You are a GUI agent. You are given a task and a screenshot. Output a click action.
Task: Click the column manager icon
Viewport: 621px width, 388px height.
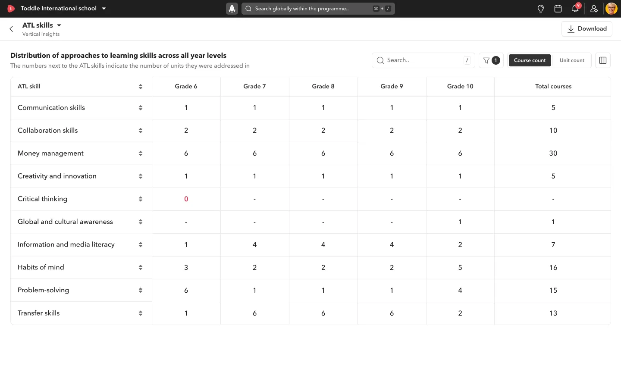pyautogui.click(x=602, y=60)
